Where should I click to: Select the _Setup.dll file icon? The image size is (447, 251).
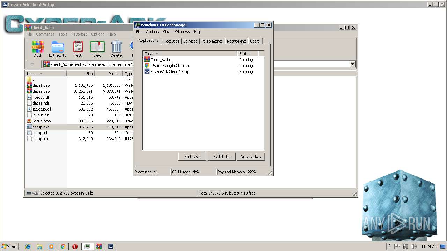tap(29, 97)
